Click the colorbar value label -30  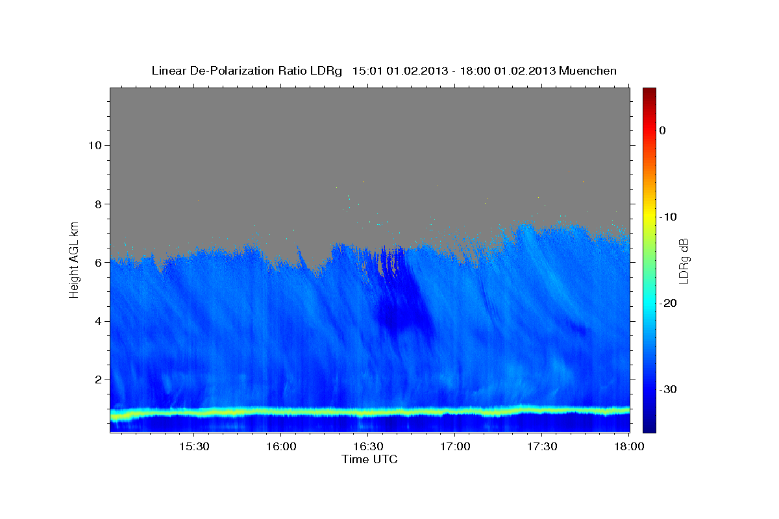(668, 389)
